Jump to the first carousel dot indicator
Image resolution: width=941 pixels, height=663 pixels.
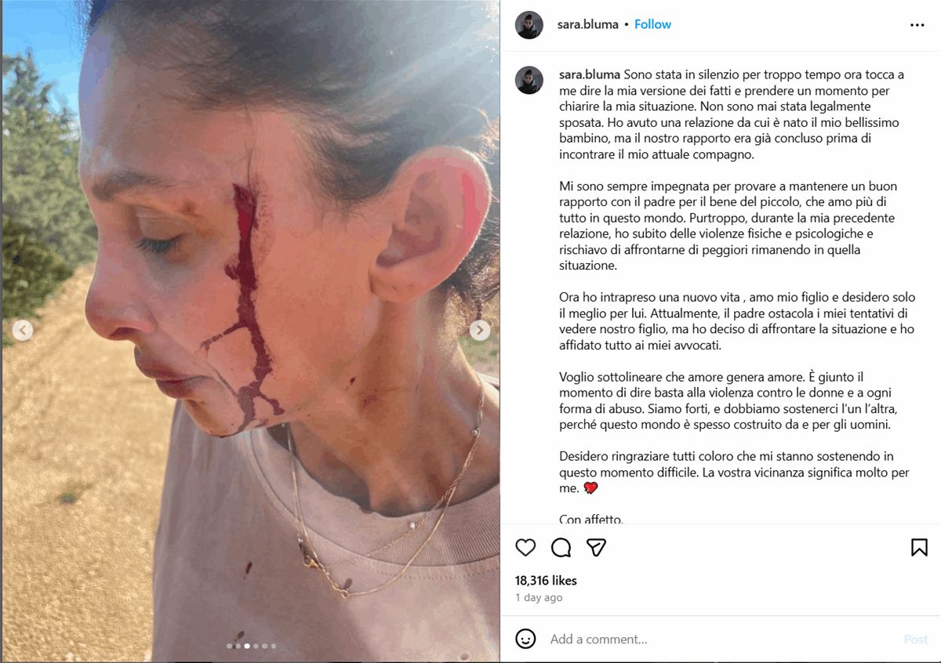[x=229, y=647]
